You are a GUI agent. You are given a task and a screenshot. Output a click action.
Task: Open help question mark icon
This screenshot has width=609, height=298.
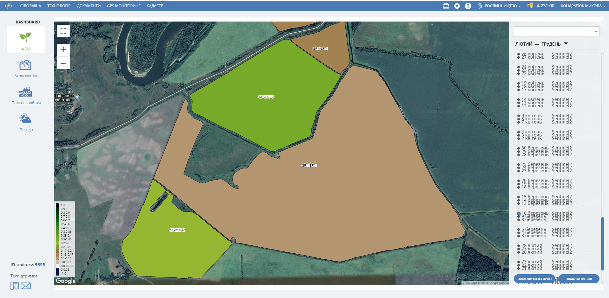(x=468, y=6)
